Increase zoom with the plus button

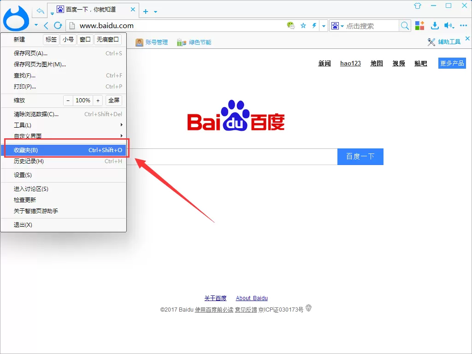pyautogui.click(x=98, y=100)
